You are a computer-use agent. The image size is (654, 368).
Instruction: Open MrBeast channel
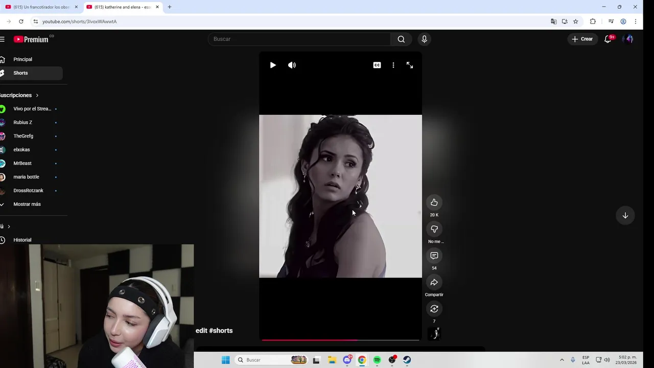coord(31,163)
